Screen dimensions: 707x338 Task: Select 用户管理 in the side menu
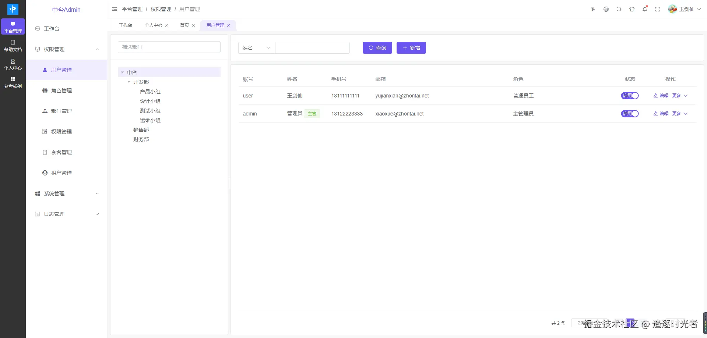pos(66,70)
